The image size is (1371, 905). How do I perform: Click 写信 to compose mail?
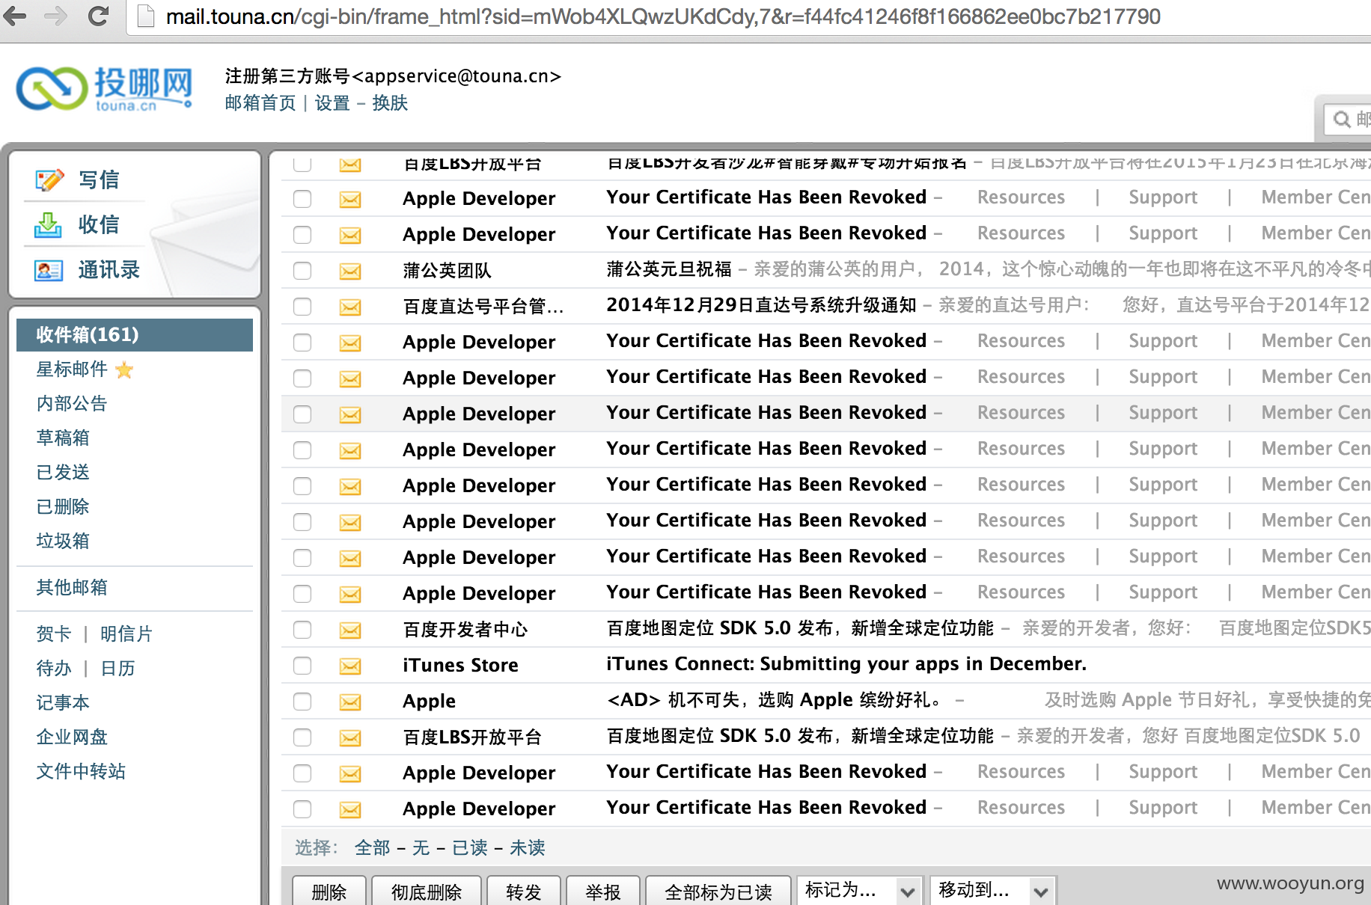pos(99,180)
